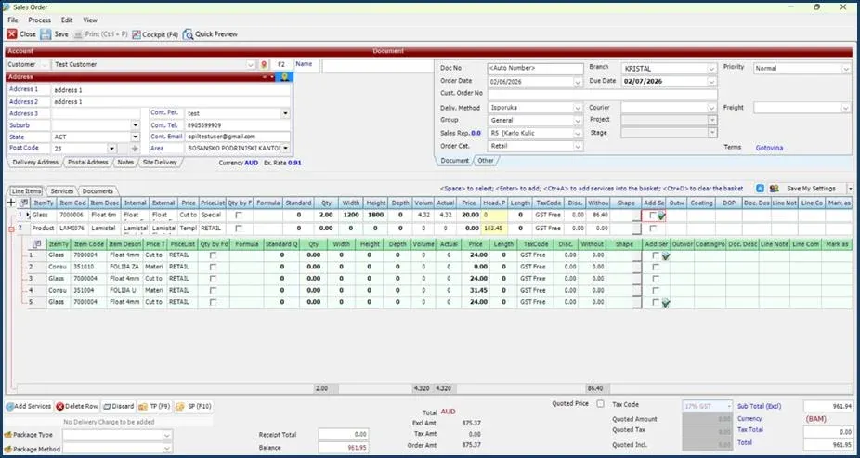The image size is (860, 458).
Task: Click Add Services button
Action: pos(29,407)
